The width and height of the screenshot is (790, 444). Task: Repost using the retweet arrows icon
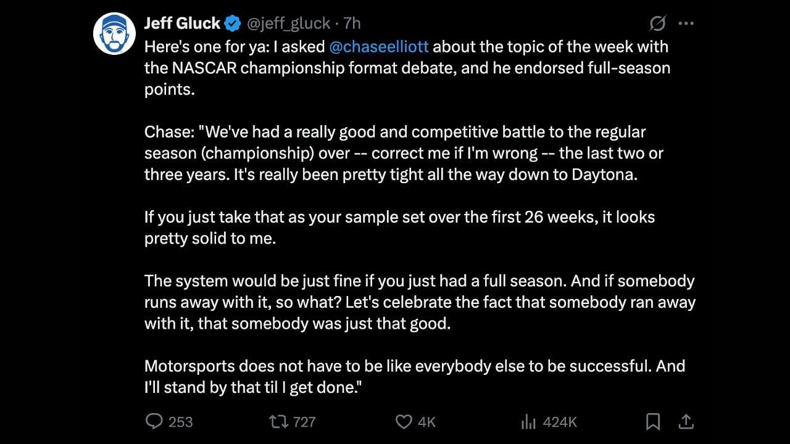click(x=278, y=421)
